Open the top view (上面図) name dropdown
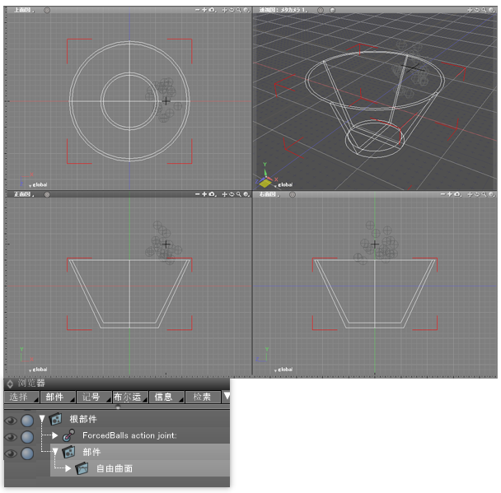Screen dimensions: 501x493 (x=24, y=10)
